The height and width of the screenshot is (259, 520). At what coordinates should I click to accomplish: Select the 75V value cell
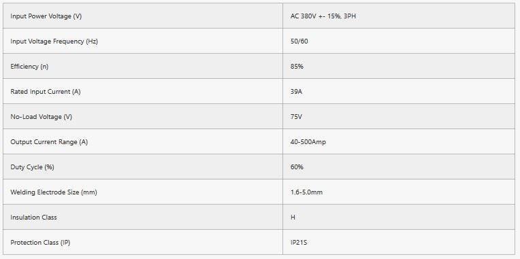[x=399, y=116]
